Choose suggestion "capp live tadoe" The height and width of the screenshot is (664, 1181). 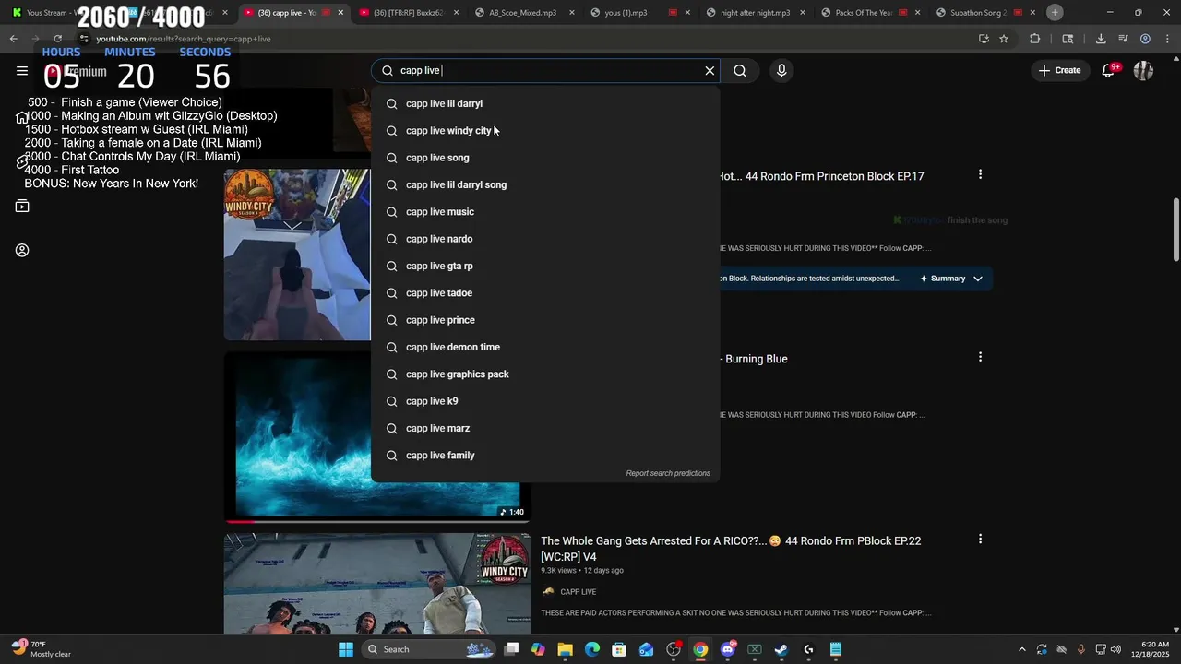coord(545,293)
